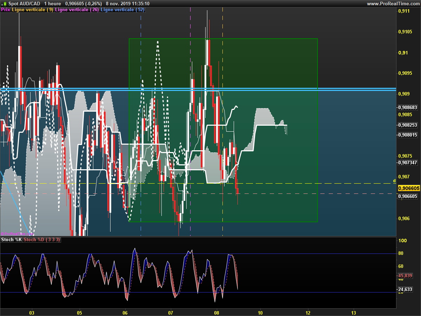Viewport: 421px width, 316px height.
Task: Click the 100 stochastic scale label
Action: pos(403,241)
